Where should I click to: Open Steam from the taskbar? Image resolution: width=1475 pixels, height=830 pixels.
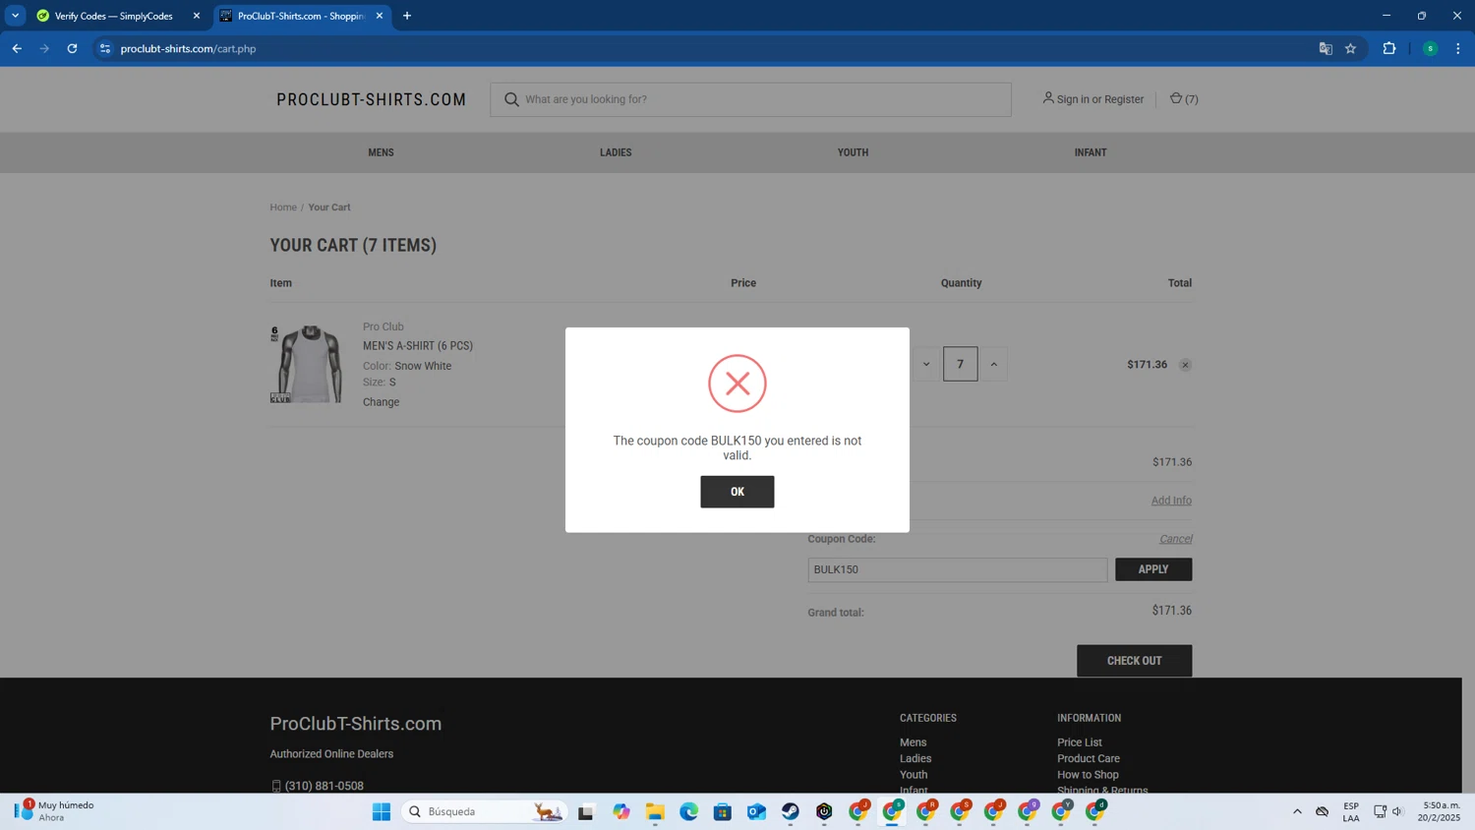(x=791, y=811)
